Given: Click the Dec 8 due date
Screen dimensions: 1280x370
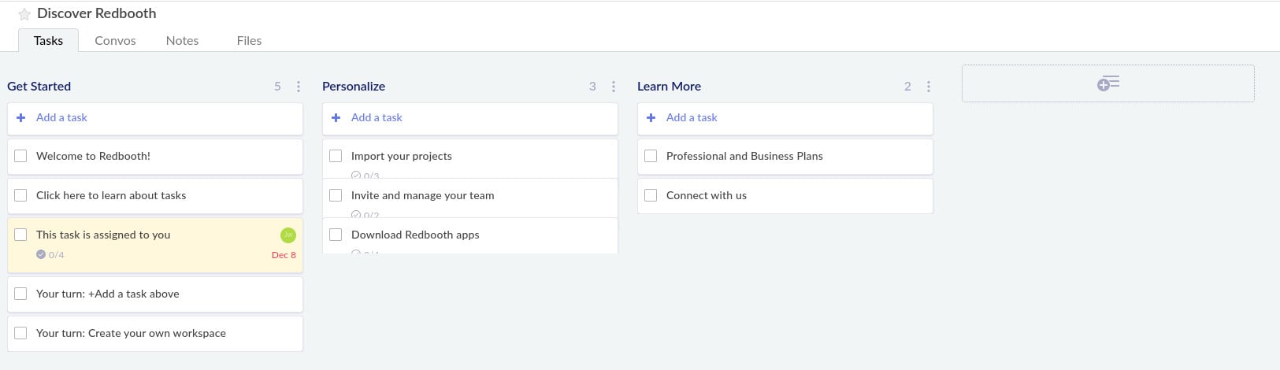Looking at the screenshot, I should (284, 255).
